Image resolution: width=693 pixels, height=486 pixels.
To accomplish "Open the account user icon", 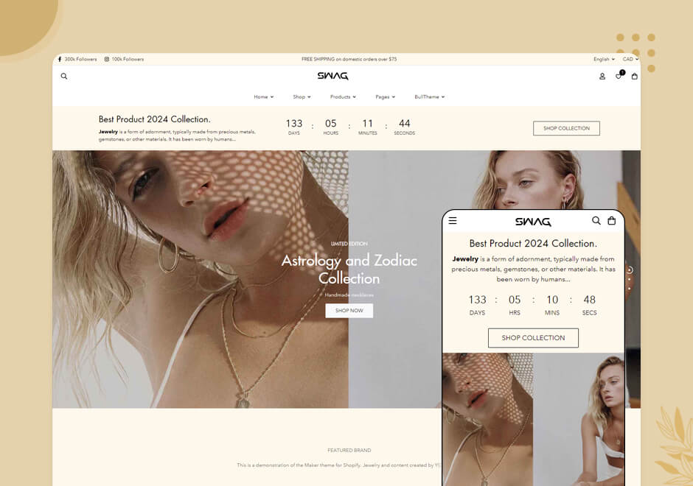I will point(602,77).
